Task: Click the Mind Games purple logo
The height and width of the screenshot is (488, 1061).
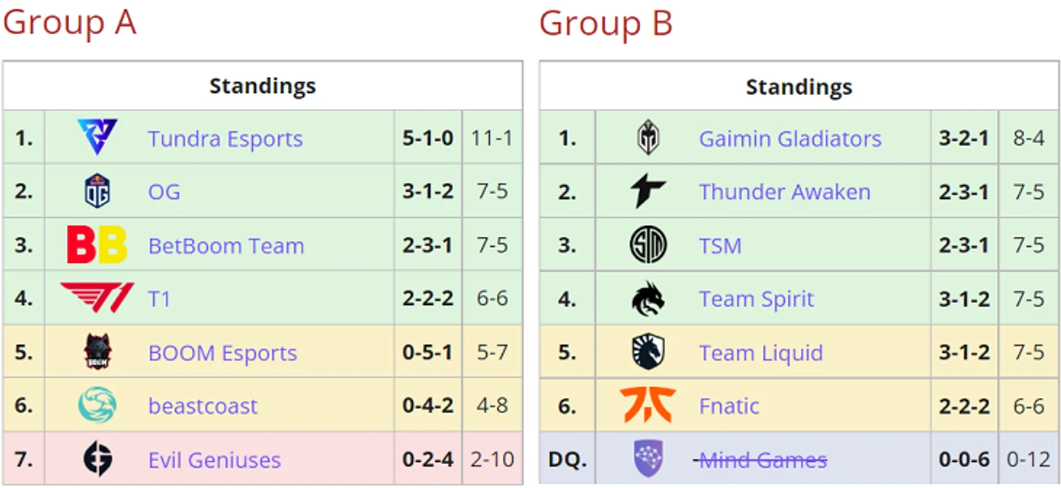Action: (x=648, y=459)
